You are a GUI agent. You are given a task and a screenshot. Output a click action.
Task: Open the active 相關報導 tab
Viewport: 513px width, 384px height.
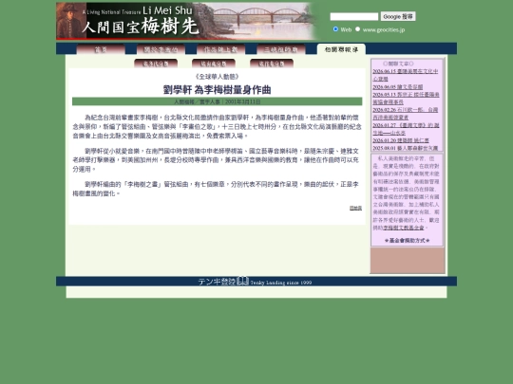coord(341,49)
